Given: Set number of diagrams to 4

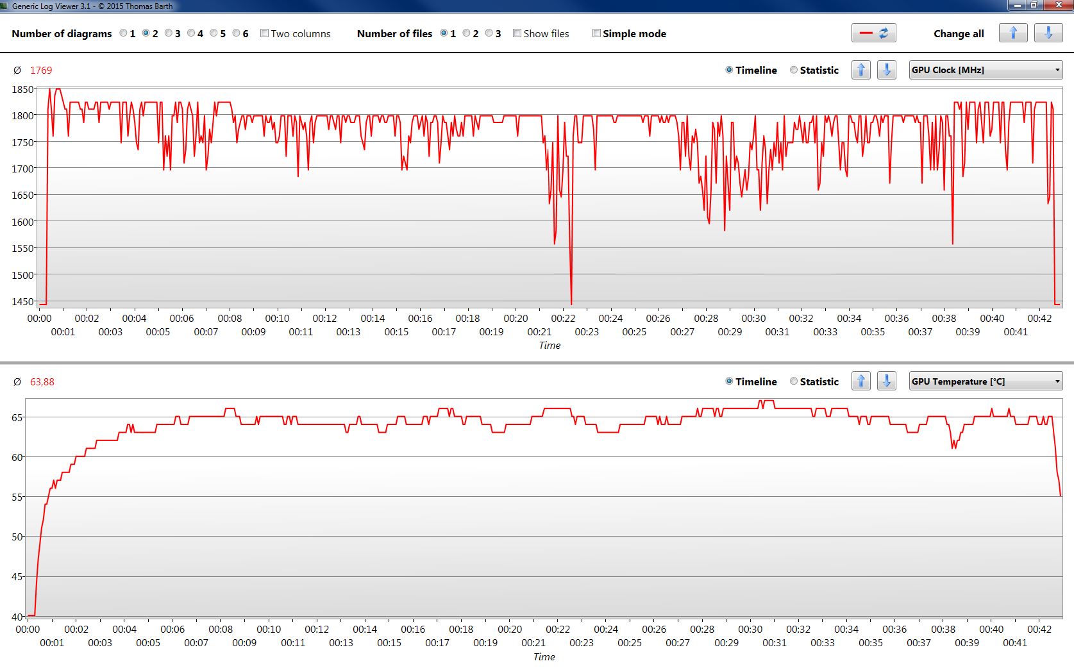Looking at the screenshot, I should coord(190,33).
